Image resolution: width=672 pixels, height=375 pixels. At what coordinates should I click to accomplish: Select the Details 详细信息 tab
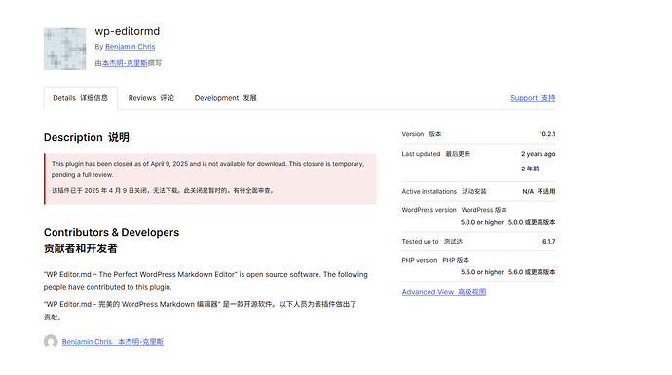80,98
